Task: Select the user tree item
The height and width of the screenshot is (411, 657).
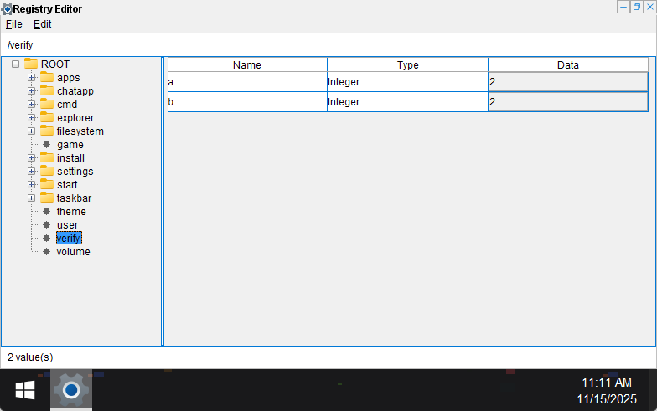Action: 67,225
